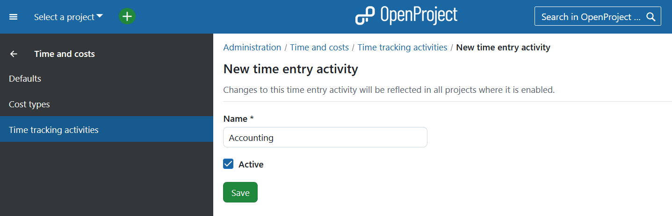Open the hamburger main menu
Viewport: 672px width, 216px height.
[x=14, y=17]
